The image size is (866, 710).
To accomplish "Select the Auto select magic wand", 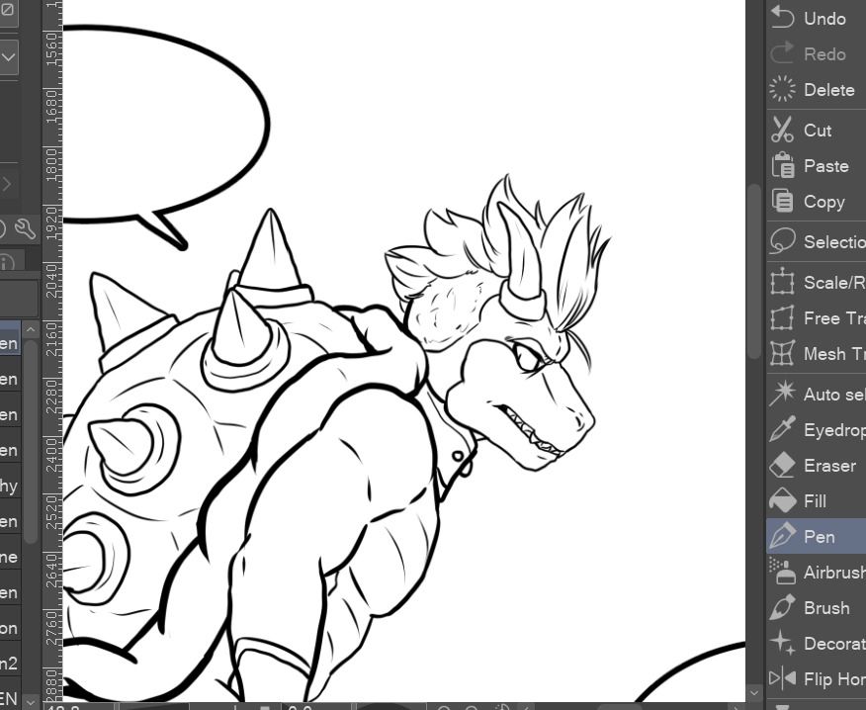I will 817,395.
